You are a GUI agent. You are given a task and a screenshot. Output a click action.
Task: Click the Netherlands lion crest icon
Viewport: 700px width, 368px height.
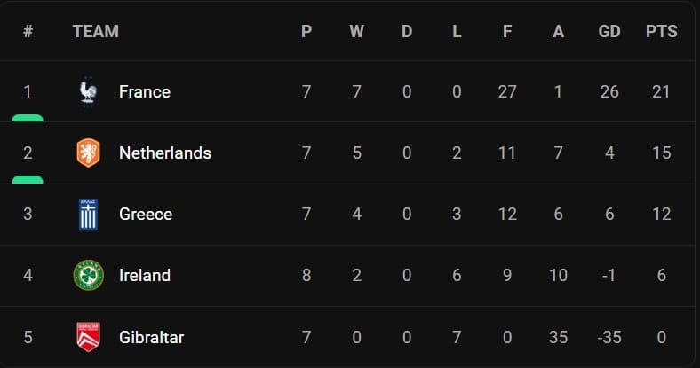(x=88, y=153)
